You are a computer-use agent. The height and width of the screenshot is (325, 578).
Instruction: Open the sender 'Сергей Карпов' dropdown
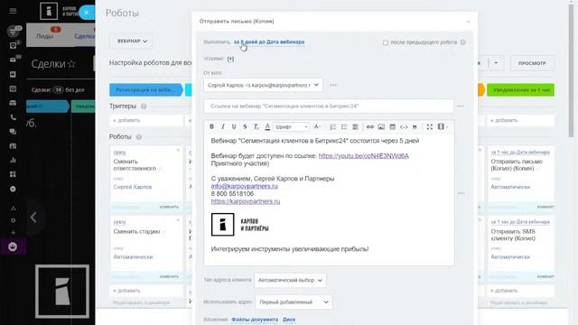tap(263, 85)
